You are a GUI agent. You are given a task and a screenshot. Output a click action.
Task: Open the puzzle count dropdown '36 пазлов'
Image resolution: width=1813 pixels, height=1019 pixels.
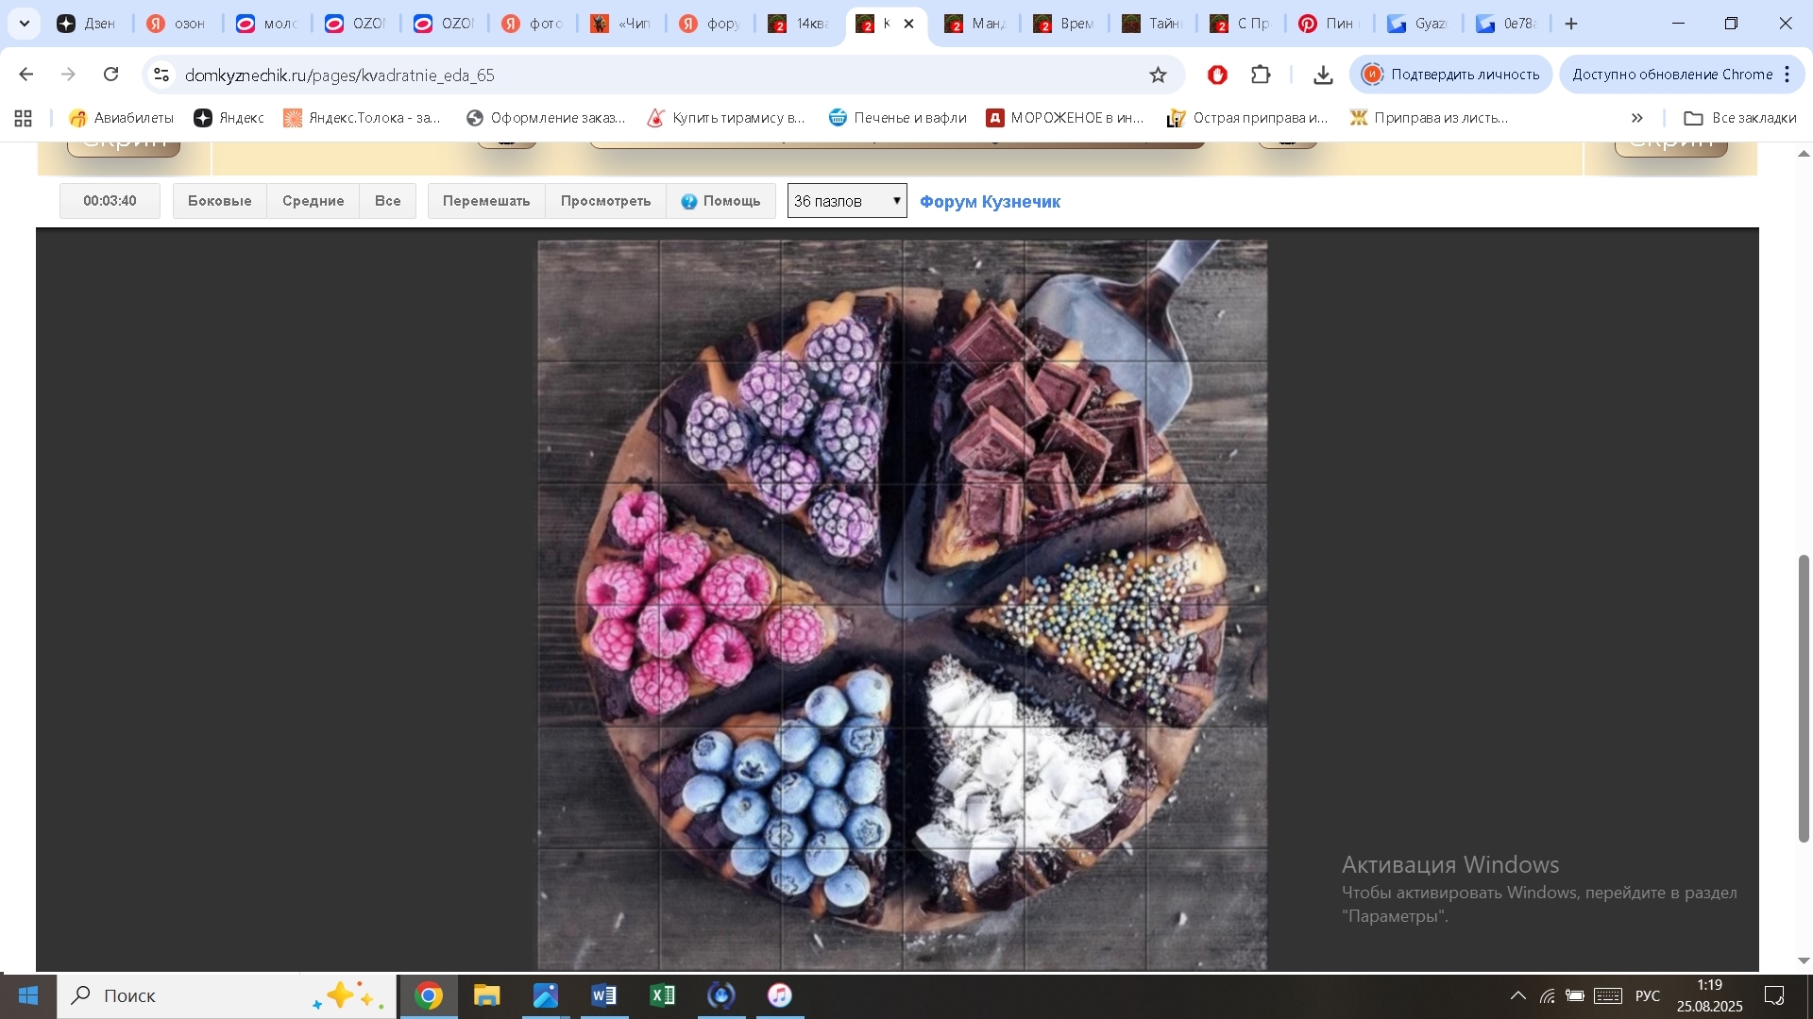[x=847, y=201]
